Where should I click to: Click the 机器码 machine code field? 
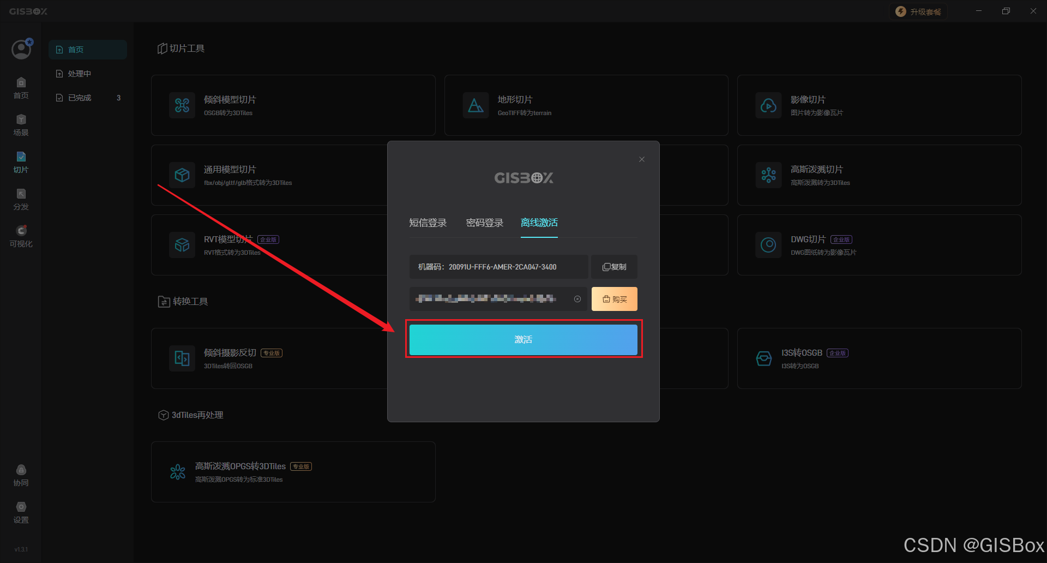click(498, 267)
